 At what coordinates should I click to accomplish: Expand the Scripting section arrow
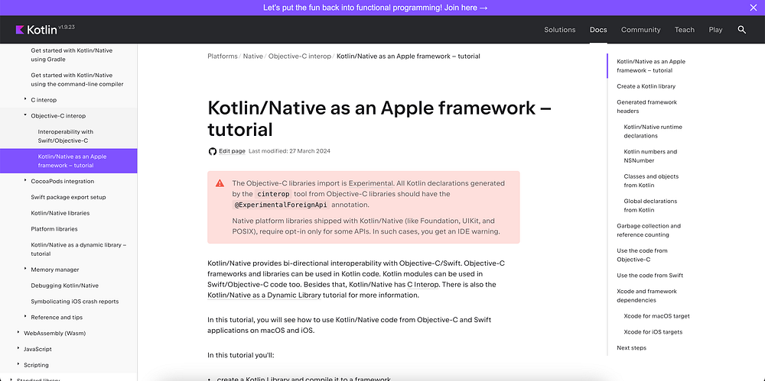coord(18,364)
